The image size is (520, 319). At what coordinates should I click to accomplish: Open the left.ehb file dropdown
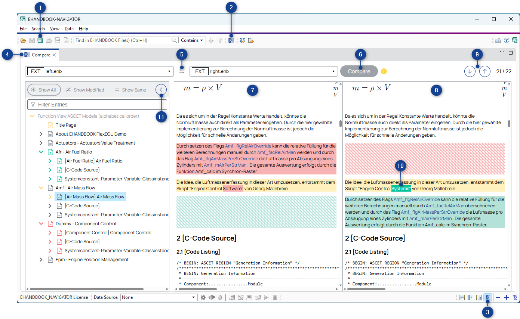click(170, 71)
